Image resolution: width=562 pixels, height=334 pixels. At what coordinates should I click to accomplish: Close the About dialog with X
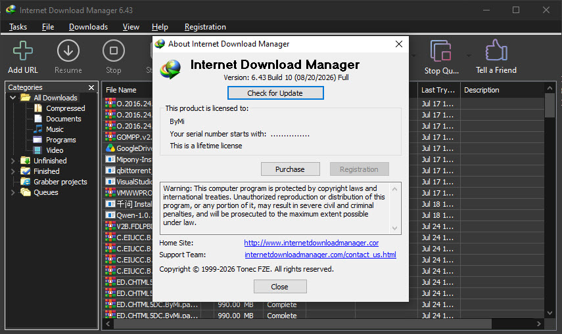(398, 44)
